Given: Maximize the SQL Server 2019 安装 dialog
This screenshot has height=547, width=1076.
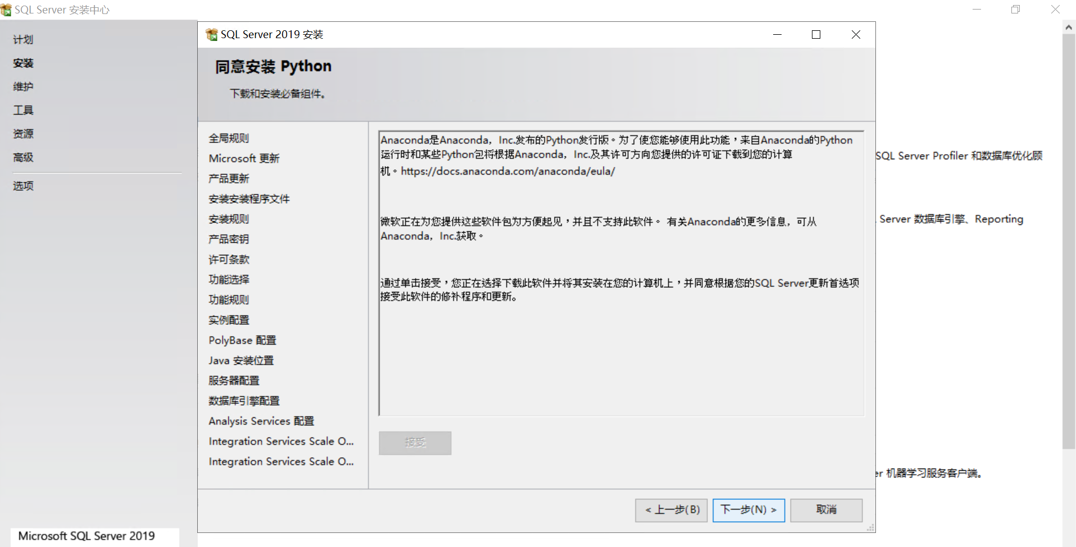Looking at the screenshot, I should (x=816, y=35).
